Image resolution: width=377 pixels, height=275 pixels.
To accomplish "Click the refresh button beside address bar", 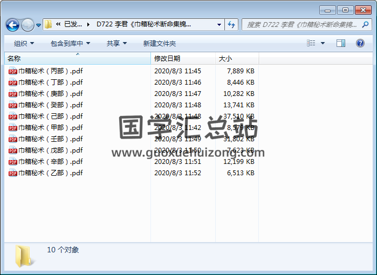I will click(232, 25).
